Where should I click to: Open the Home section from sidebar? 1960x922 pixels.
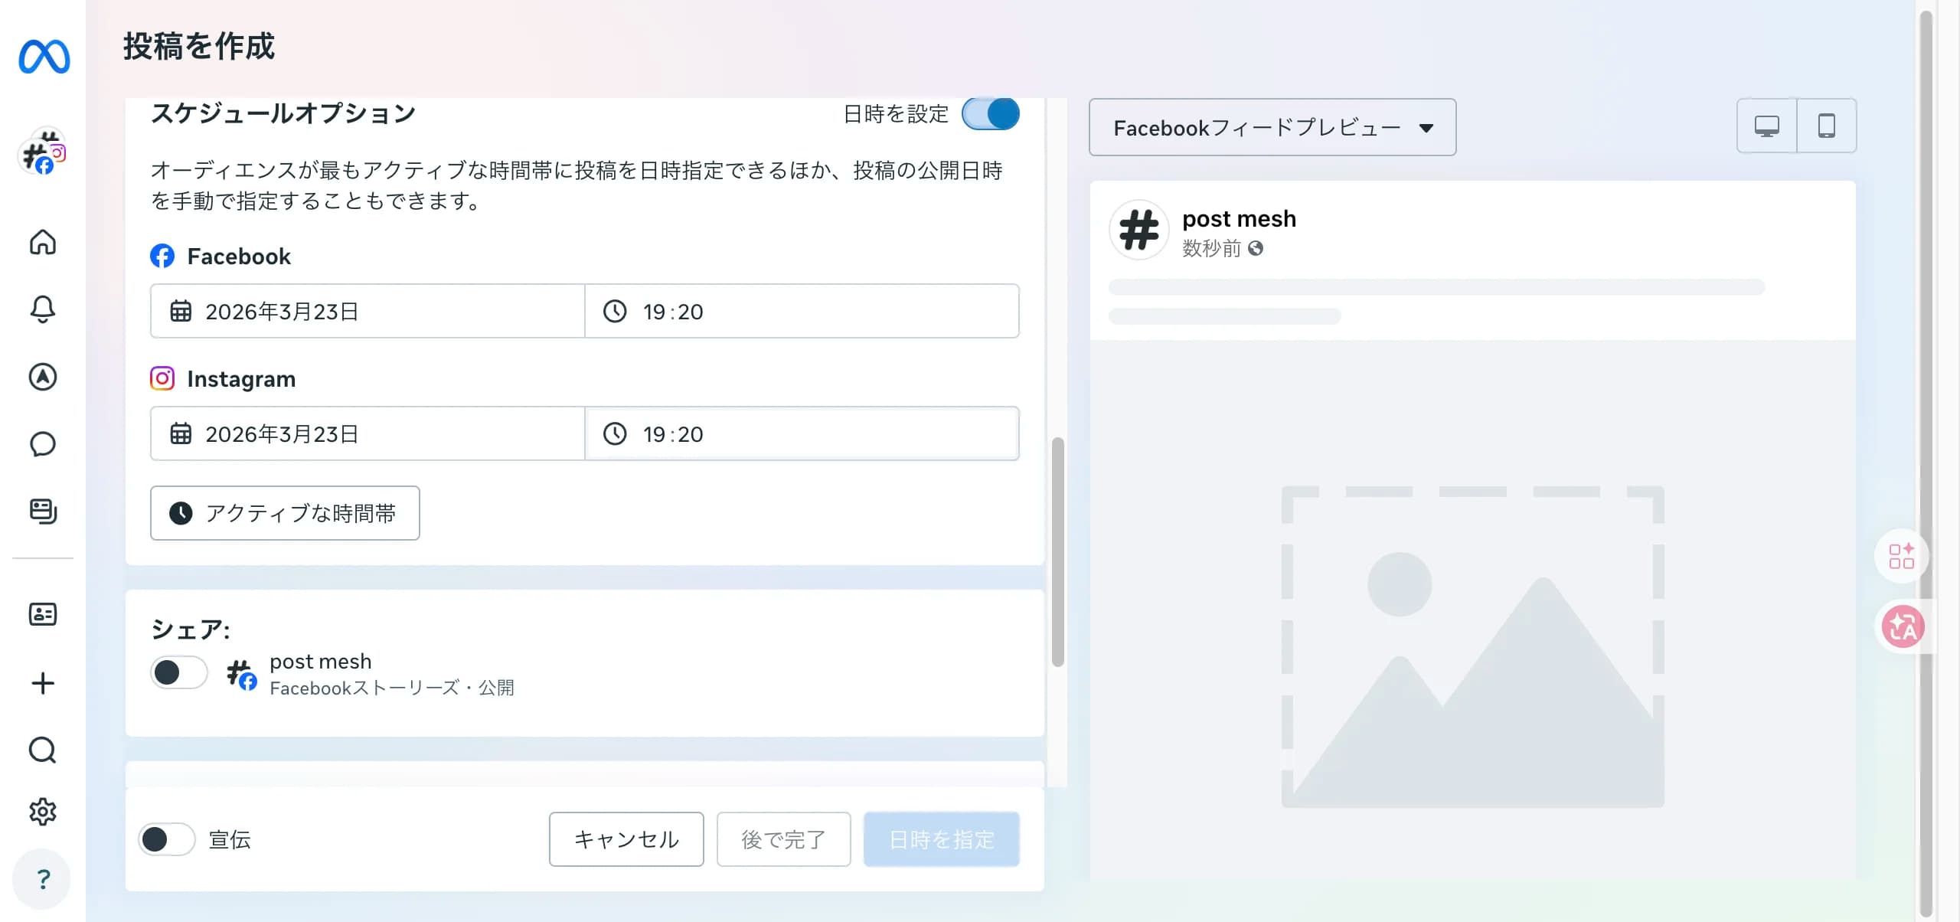point(44,242)
